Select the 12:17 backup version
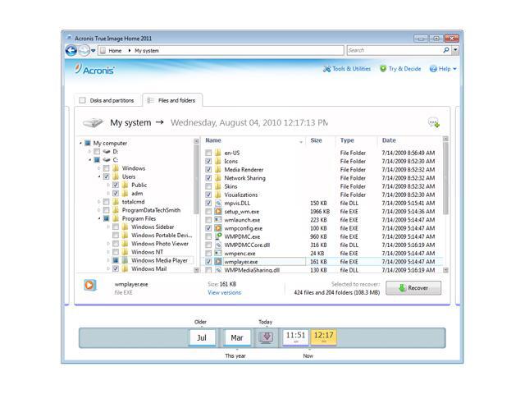The height and width of the screenshot is (394, 525). 324,337
